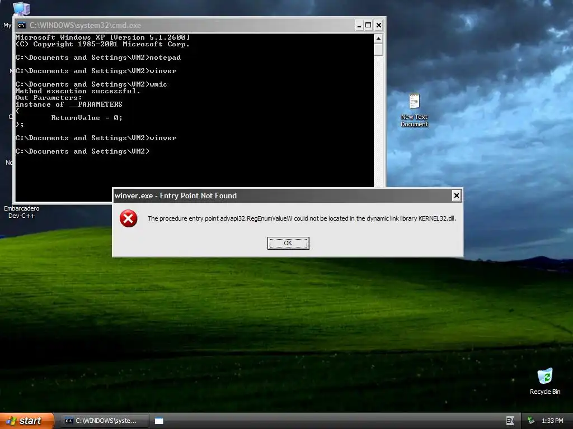The height and width of the screenshot is (429, 573).
Task: Close the Entry Point Not Found dialog
Action: (456, 196)
